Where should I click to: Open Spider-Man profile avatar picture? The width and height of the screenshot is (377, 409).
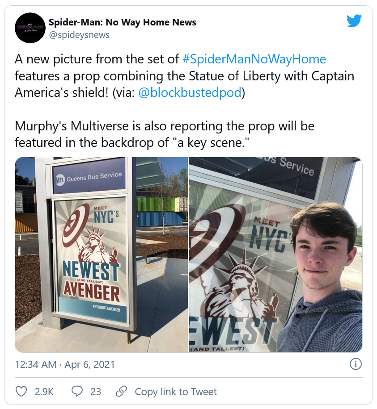(x=30, y=28)
